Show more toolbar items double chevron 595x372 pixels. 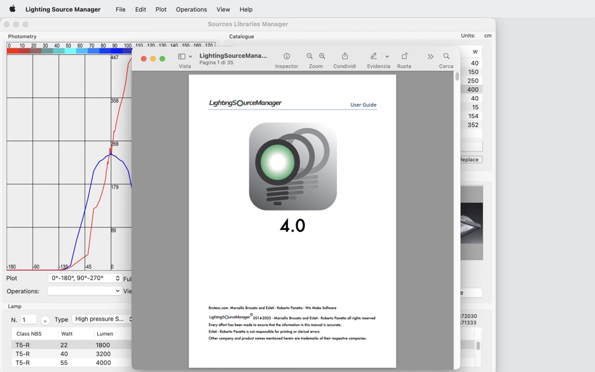(430, 56)
